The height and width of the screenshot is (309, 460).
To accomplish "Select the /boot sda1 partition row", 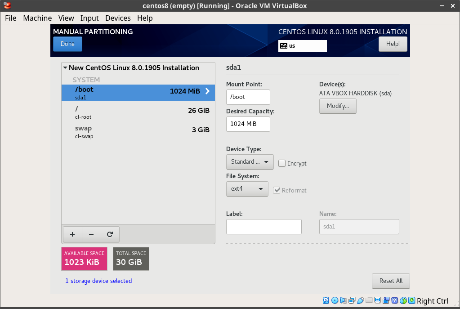I will point(138,93).
